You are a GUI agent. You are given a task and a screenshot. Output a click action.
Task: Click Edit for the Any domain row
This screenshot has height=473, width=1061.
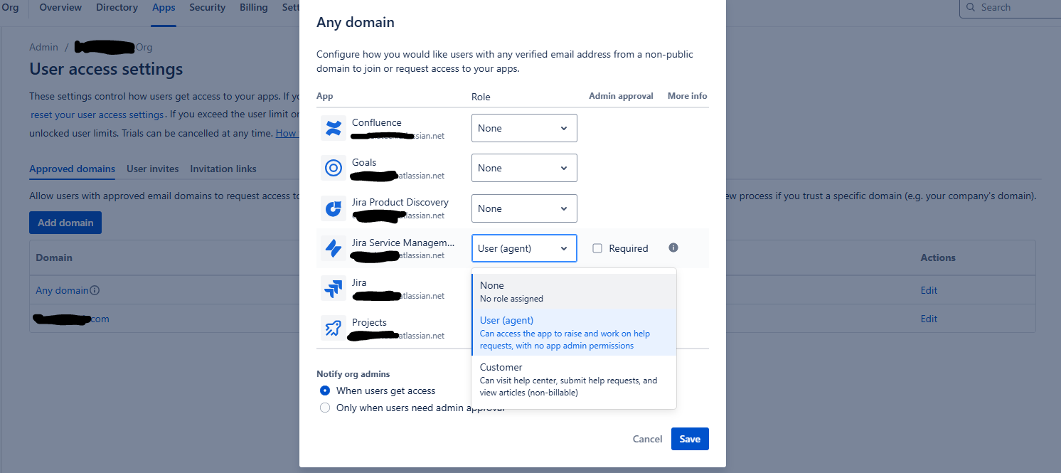click(929, 290)
